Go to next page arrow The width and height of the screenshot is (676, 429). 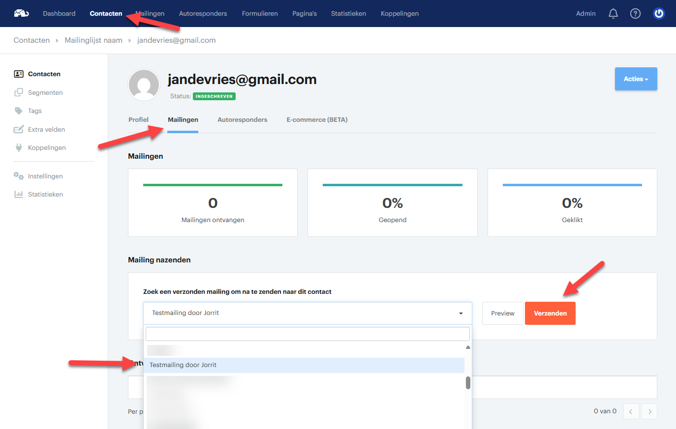tap(649, 412)
